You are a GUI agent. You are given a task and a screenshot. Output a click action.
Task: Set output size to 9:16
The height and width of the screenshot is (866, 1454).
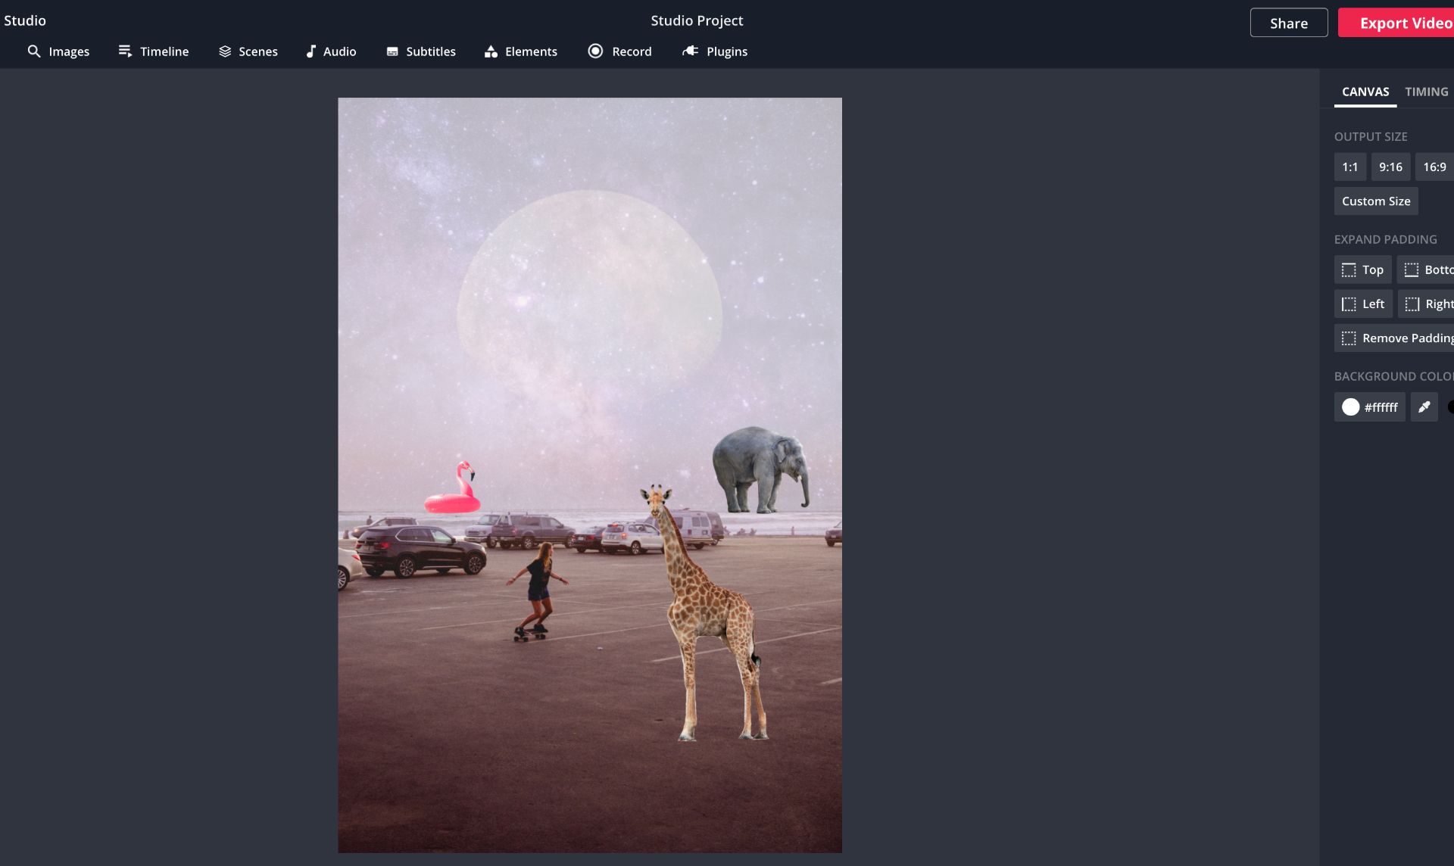(x=1390, y=167)
